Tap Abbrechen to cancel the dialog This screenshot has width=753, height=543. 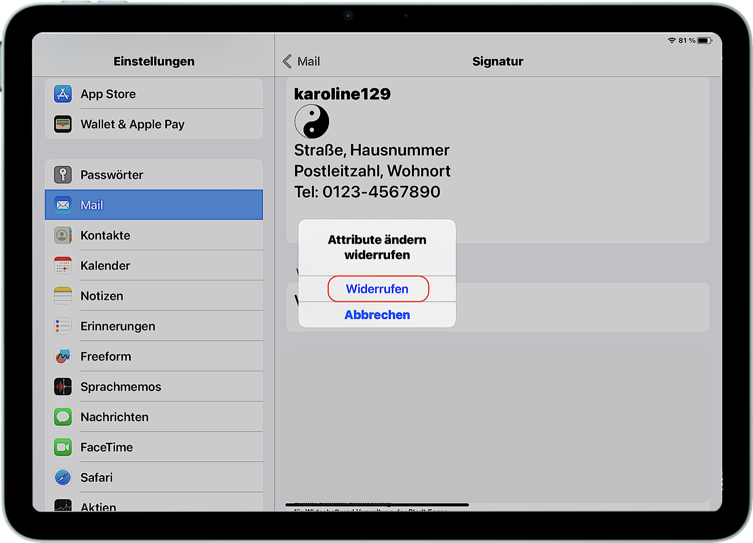pyautogui.click(x=377, y=315)
